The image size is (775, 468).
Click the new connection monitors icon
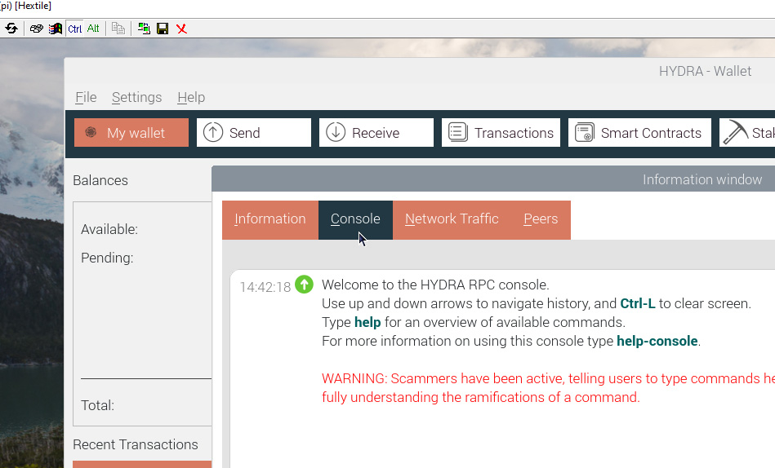click(144, 29)
